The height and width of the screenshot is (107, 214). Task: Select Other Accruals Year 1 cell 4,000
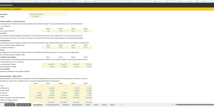point(36,93)
